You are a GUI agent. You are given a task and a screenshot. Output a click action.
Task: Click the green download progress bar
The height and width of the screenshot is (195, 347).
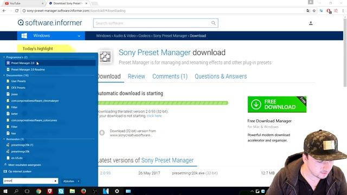click(163, 103)
